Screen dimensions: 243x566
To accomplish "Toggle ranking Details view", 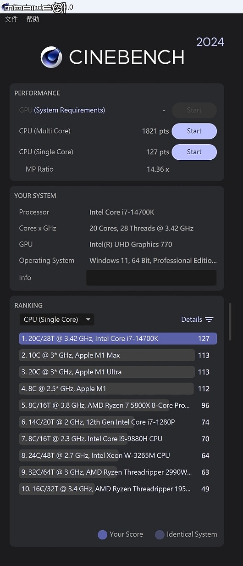I will point(197,319).
